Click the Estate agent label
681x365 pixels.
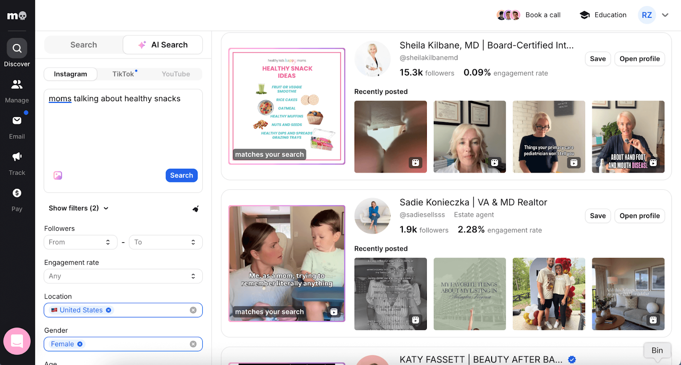[x=474, y=215]
